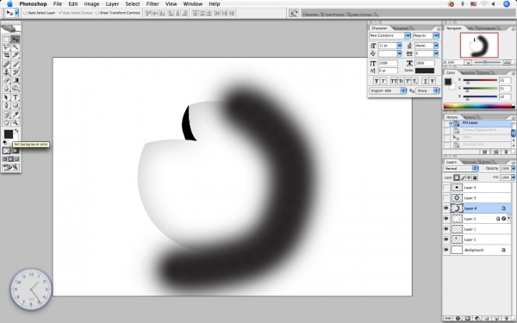Open the Sharp anti-aliasing dropdown
The image size is (517, 323).
[x=427, y=90]
